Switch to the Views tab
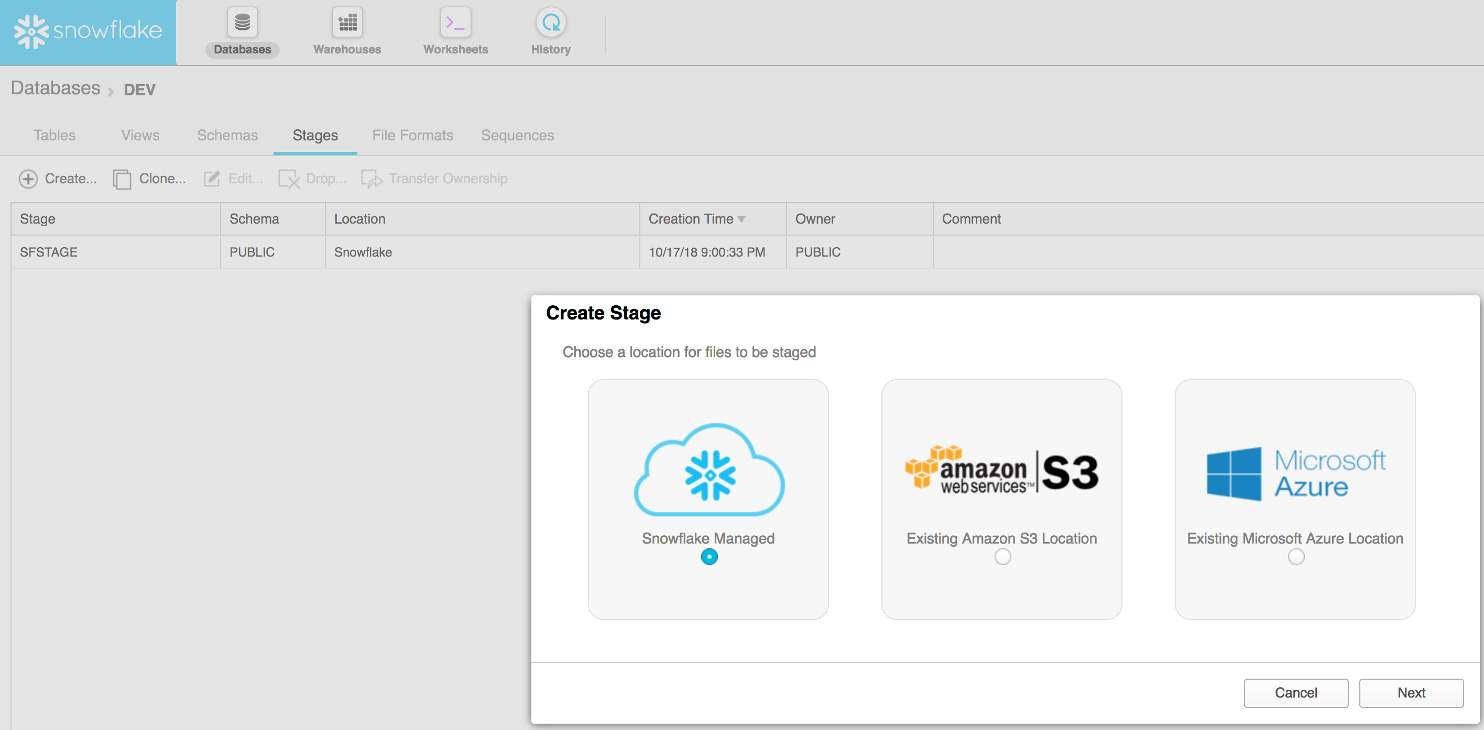 (x=140, y=135)
